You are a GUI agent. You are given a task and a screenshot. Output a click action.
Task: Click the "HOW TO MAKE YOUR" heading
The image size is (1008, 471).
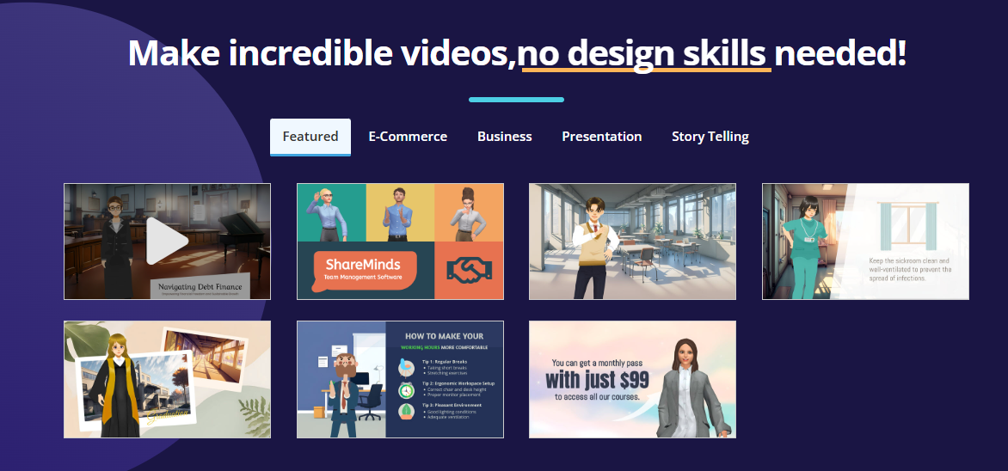point(444,335)
